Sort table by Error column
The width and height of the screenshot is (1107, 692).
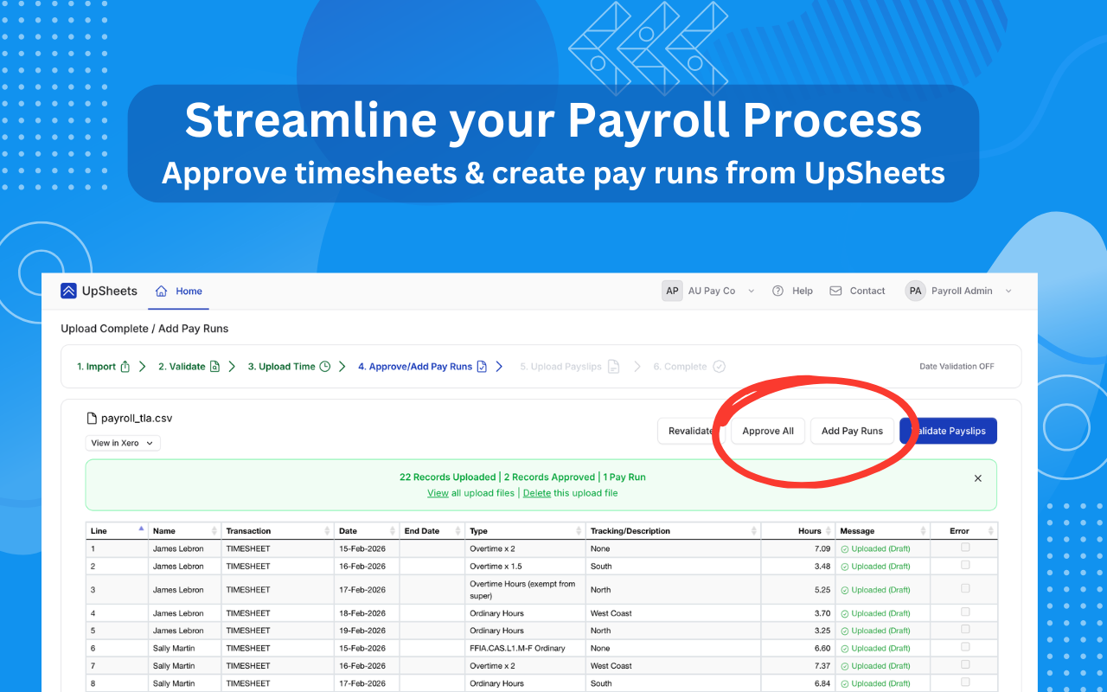click(x=963, y=530)
